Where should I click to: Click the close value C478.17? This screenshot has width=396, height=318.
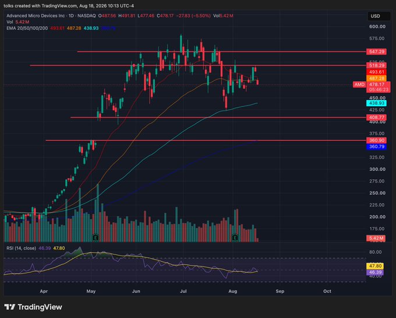pyautogui.click(x=165, y=16)
